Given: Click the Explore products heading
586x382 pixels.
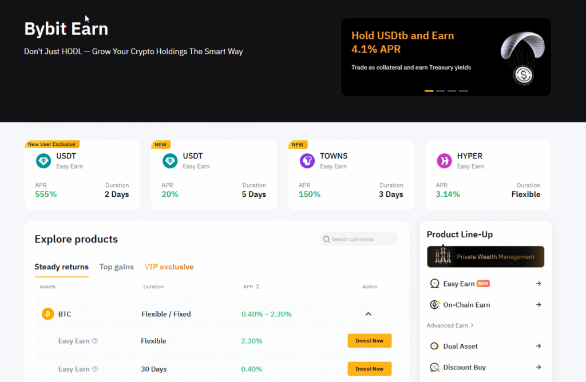Looking at the screenshot, I should 76,239.
